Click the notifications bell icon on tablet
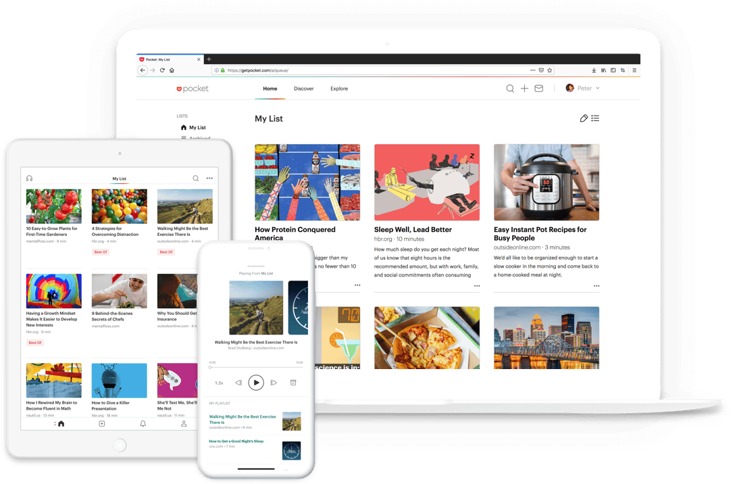Viewport: 735px width, 484px height. click(143, 423)
